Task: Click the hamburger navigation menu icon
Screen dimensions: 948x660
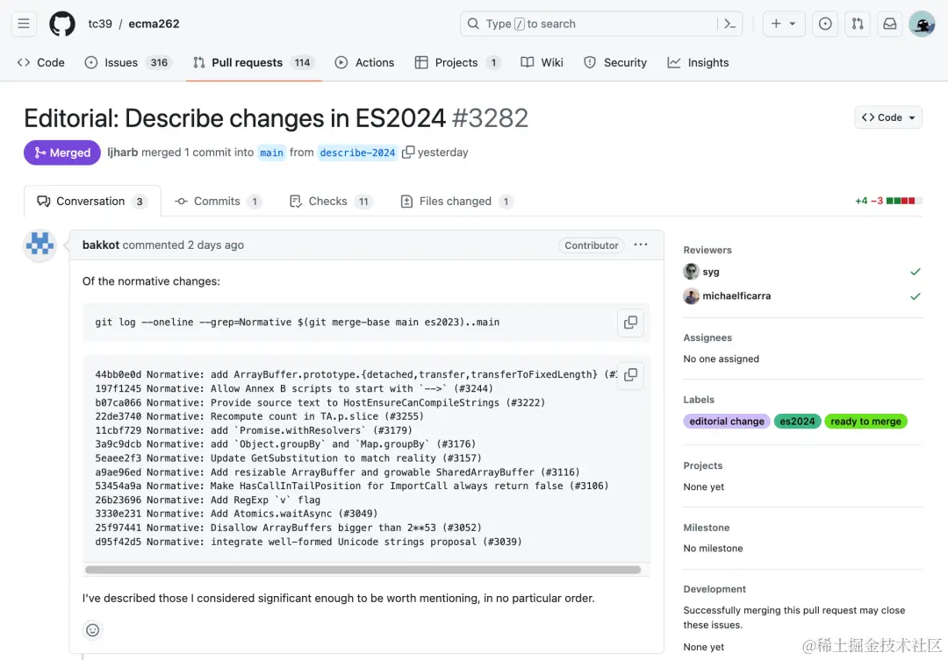Action: (24, 24)
